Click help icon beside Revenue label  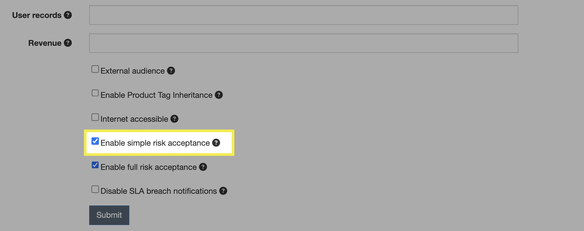(68, 43)
